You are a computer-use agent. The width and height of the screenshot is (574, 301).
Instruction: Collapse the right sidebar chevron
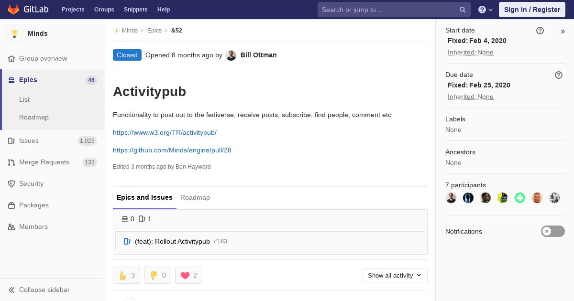coord(563,32)
